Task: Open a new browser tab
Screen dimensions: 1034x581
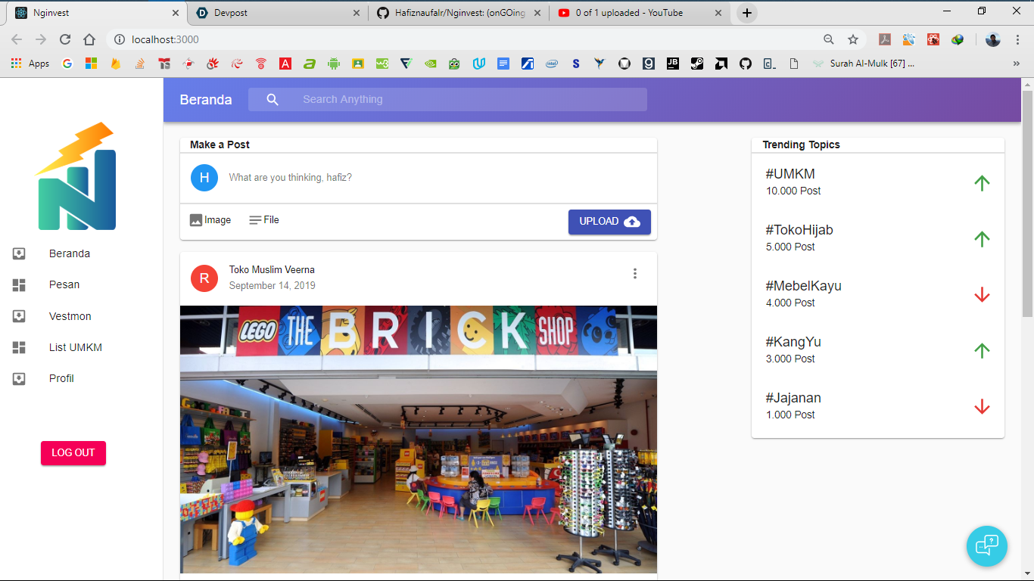Action: (x=747, y=13)
